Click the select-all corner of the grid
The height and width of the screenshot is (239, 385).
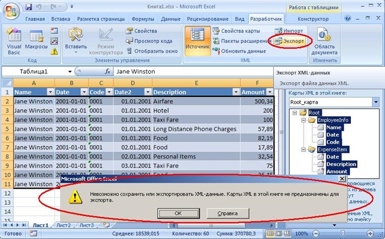click(7, 83)
